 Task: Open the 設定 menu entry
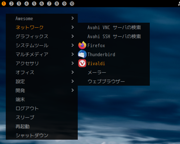[x=42, y=81]
